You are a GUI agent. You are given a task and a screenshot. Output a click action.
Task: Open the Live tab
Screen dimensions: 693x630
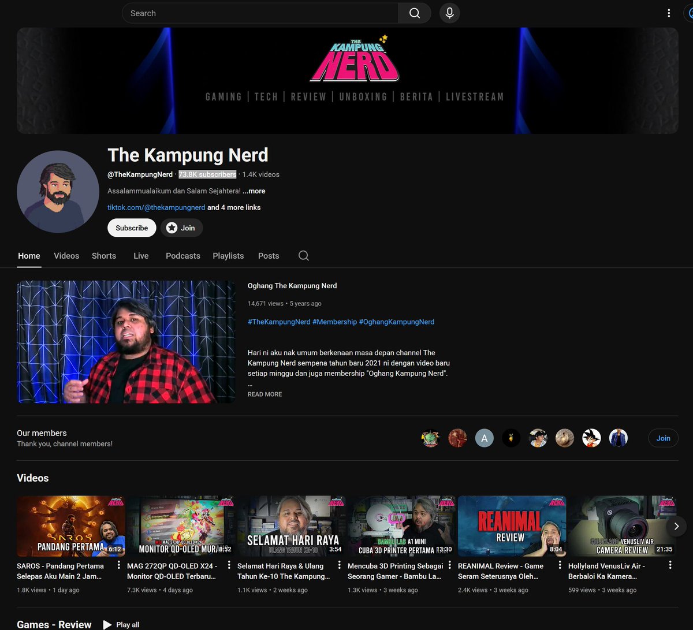coord(141,256)
